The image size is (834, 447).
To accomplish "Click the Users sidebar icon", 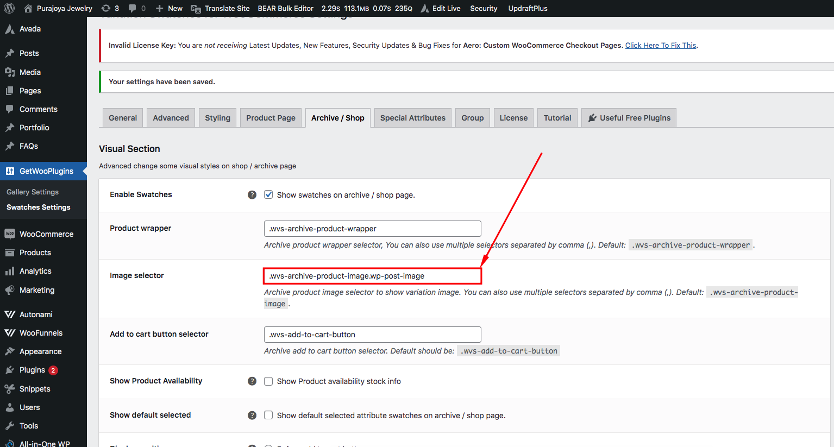I will click(x=10, y=407).
